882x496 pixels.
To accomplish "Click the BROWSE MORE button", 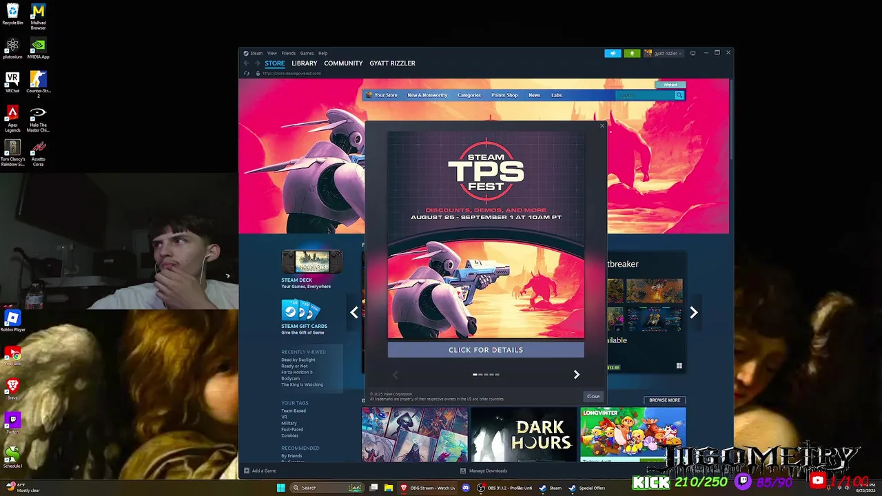I will pos(664,400).
